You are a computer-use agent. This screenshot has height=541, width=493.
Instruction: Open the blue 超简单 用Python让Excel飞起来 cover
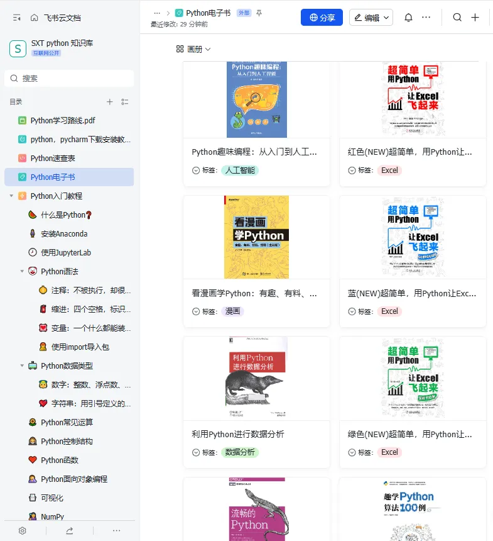[x=413, y=237]
